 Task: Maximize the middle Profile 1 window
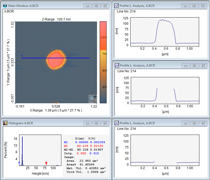(194, 66)
